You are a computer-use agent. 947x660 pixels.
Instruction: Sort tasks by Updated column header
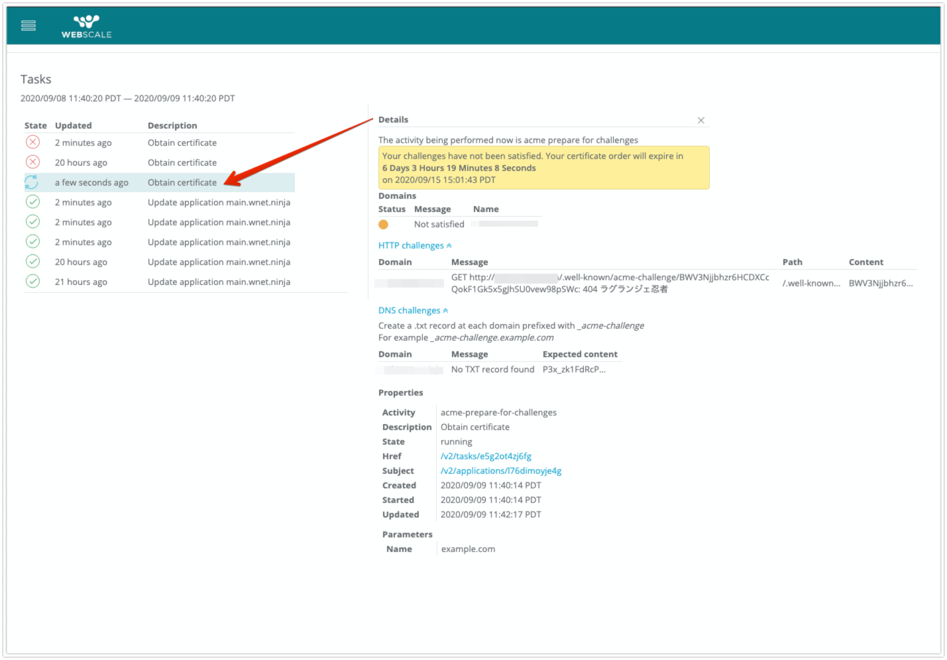pos(74,126)
